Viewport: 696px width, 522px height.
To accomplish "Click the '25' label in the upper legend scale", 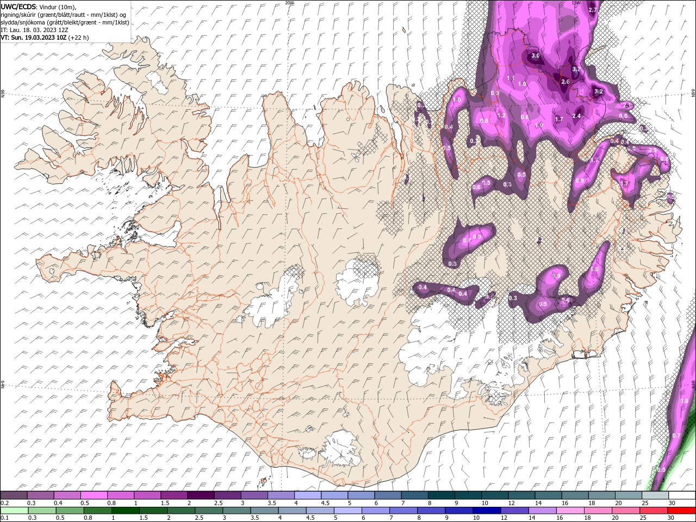I will [x=644, y=503].
